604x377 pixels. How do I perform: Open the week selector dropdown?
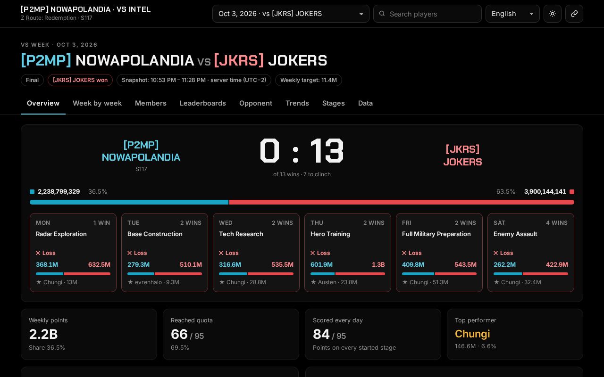[291, 14]
